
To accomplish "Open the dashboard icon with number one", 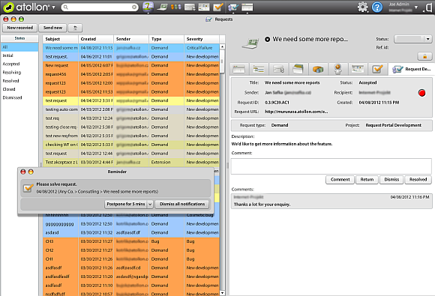I will coord(148,7).
